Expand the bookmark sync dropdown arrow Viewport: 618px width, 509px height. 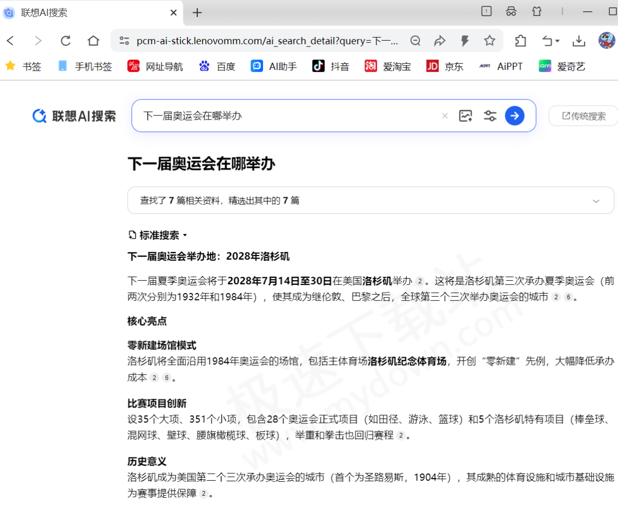coord(556,41)
